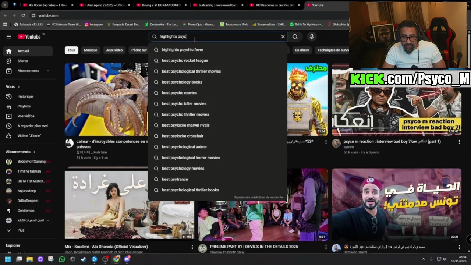Screen dimensions: 471x265
Task: Choose suggestion "best psycho killer movies"
Action: point(217,103)
